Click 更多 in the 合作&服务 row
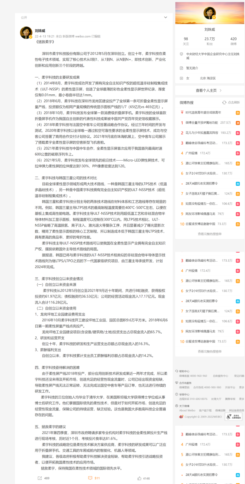245x484 pixels. coord(242,388)
